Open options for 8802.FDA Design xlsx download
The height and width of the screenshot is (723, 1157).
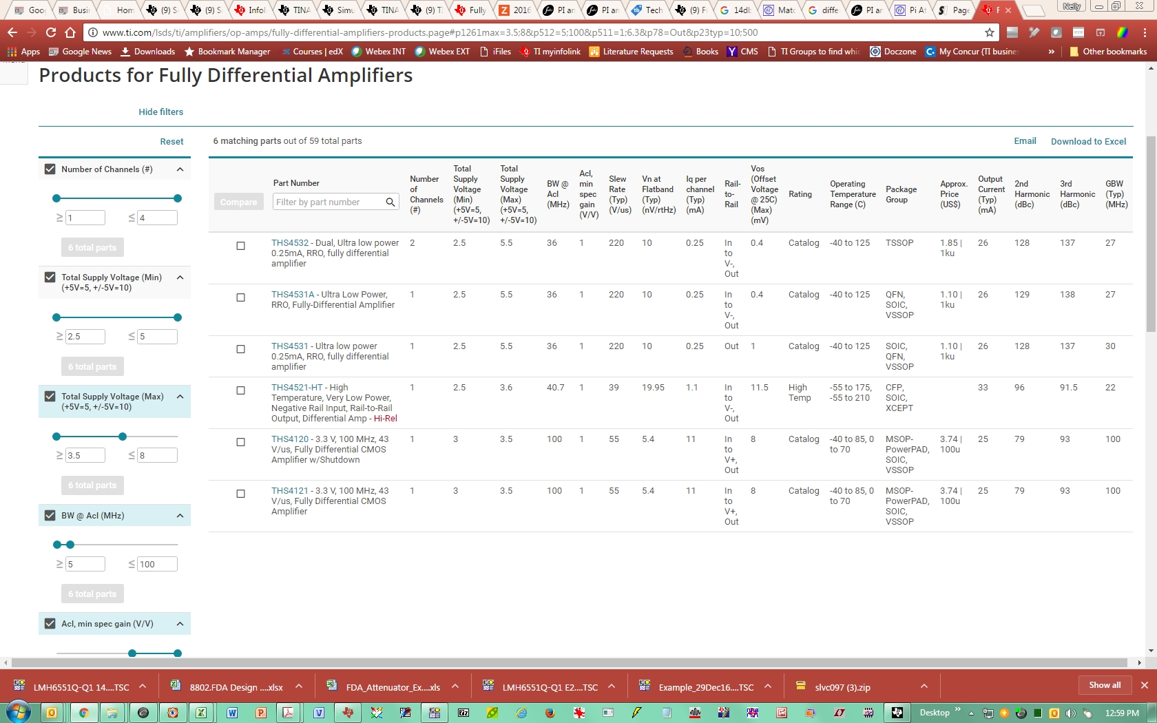pyautogui.click(x=299, y=687)
